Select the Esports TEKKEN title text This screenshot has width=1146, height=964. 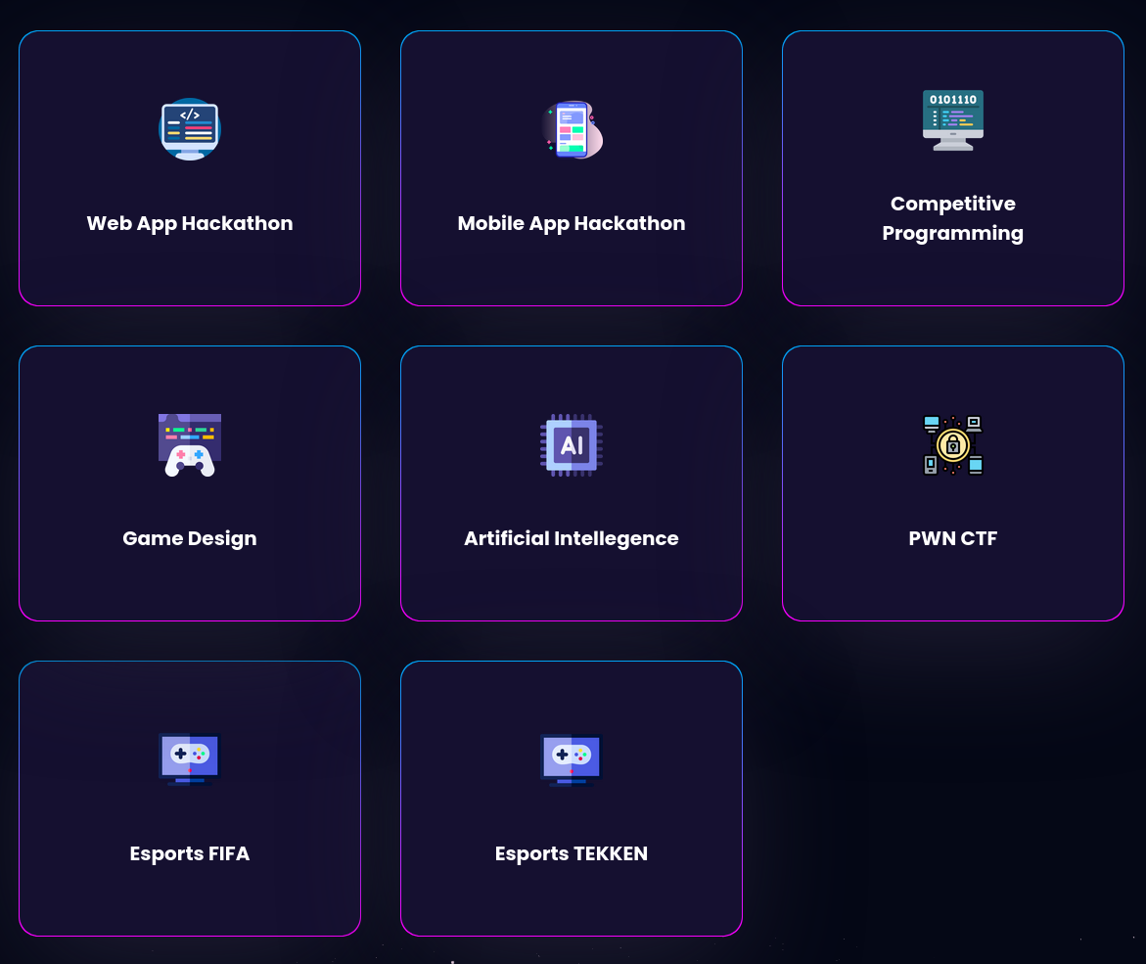point(572,853)
